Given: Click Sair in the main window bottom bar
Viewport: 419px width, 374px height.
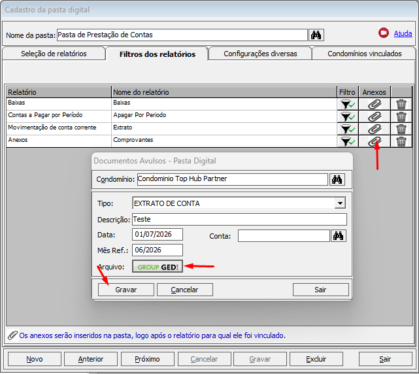Looking at the screenshot, I should click(x=385, y=359).
